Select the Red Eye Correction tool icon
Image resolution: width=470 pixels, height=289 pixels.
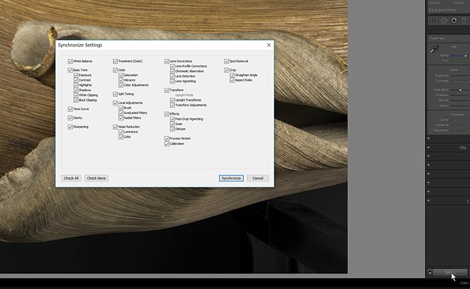tap(454, 20)
